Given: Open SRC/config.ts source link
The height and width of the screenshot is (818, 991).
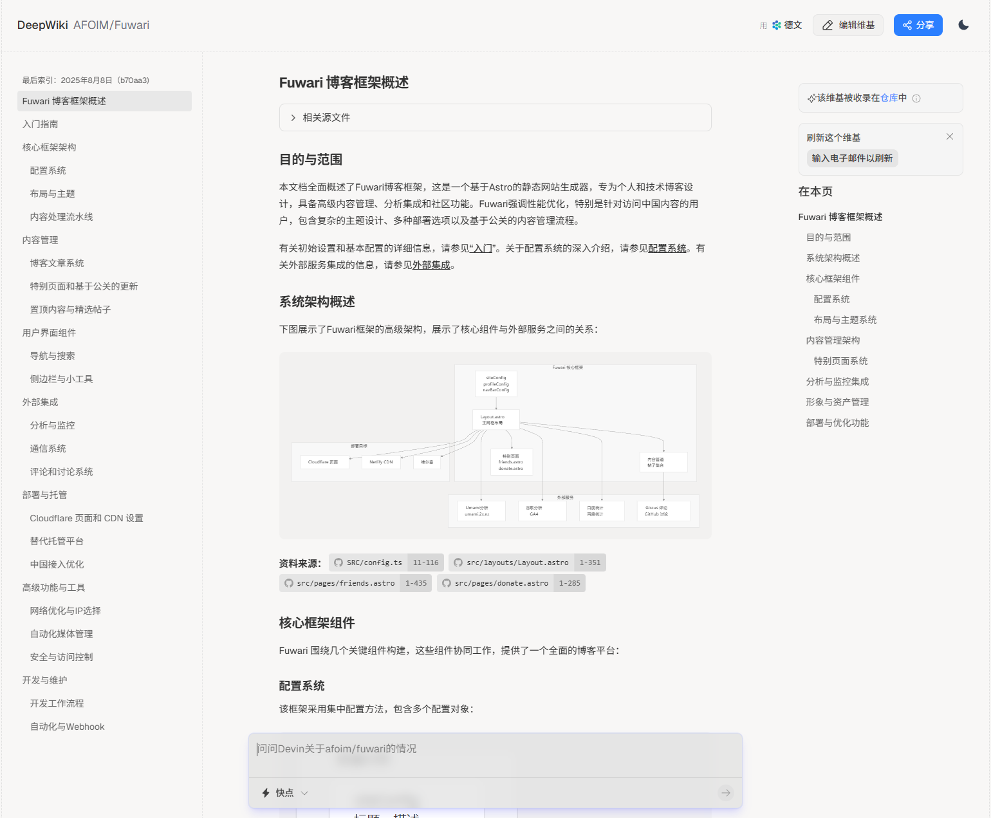Looking at the screenshot, I should coord(374,562).
